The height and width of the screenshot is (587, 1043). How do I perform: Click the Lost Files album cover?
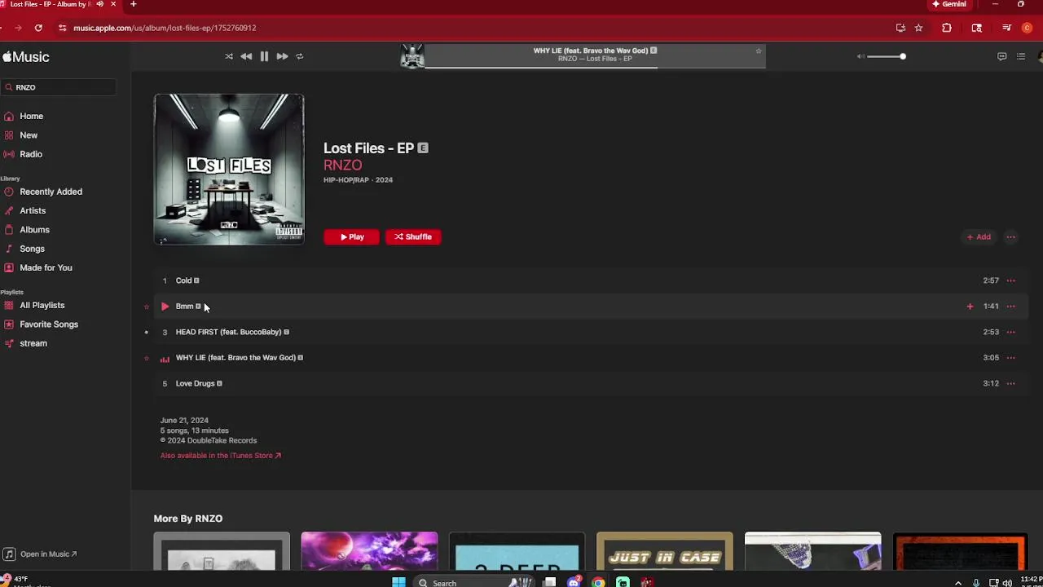tap(229, 170)
